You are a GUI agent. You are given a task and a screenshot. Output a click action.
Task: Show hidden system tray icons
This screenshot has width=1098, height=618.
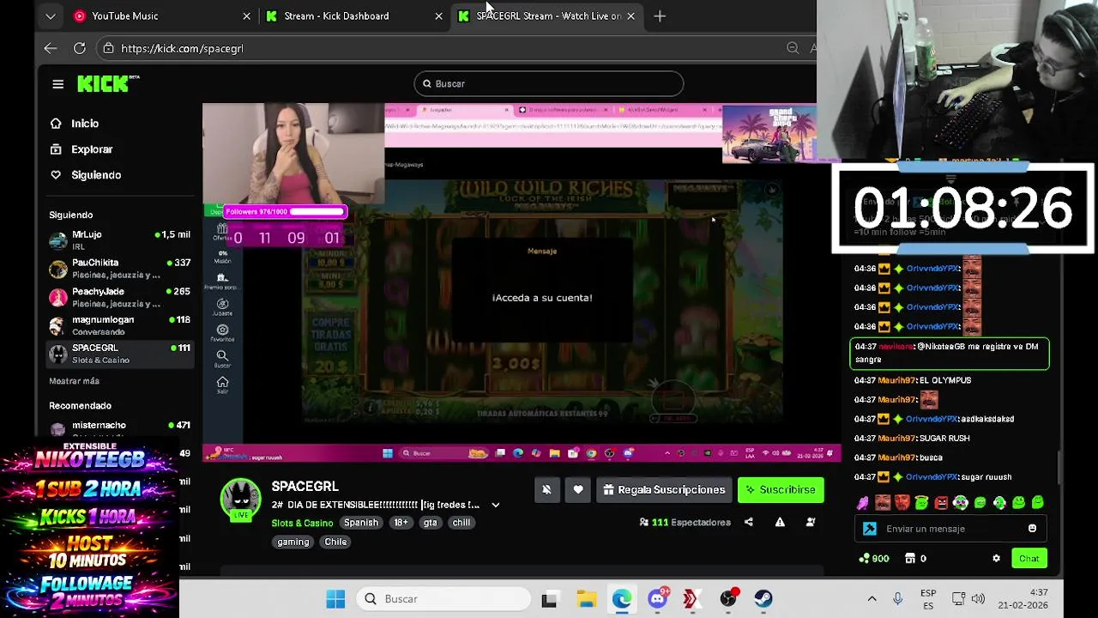(872, 599)
